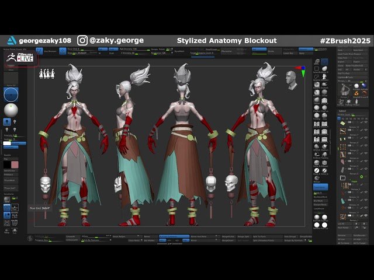Toggle LazyMouse
Viewport: 374px width, 280px height.
pyautogui.click(x=320, y=209)
